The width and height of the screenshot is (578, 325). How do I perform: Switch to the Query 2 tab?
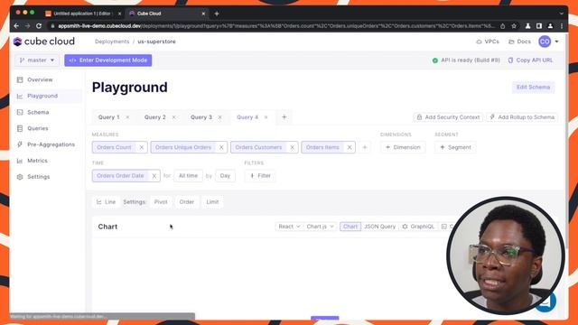point(154,117)
